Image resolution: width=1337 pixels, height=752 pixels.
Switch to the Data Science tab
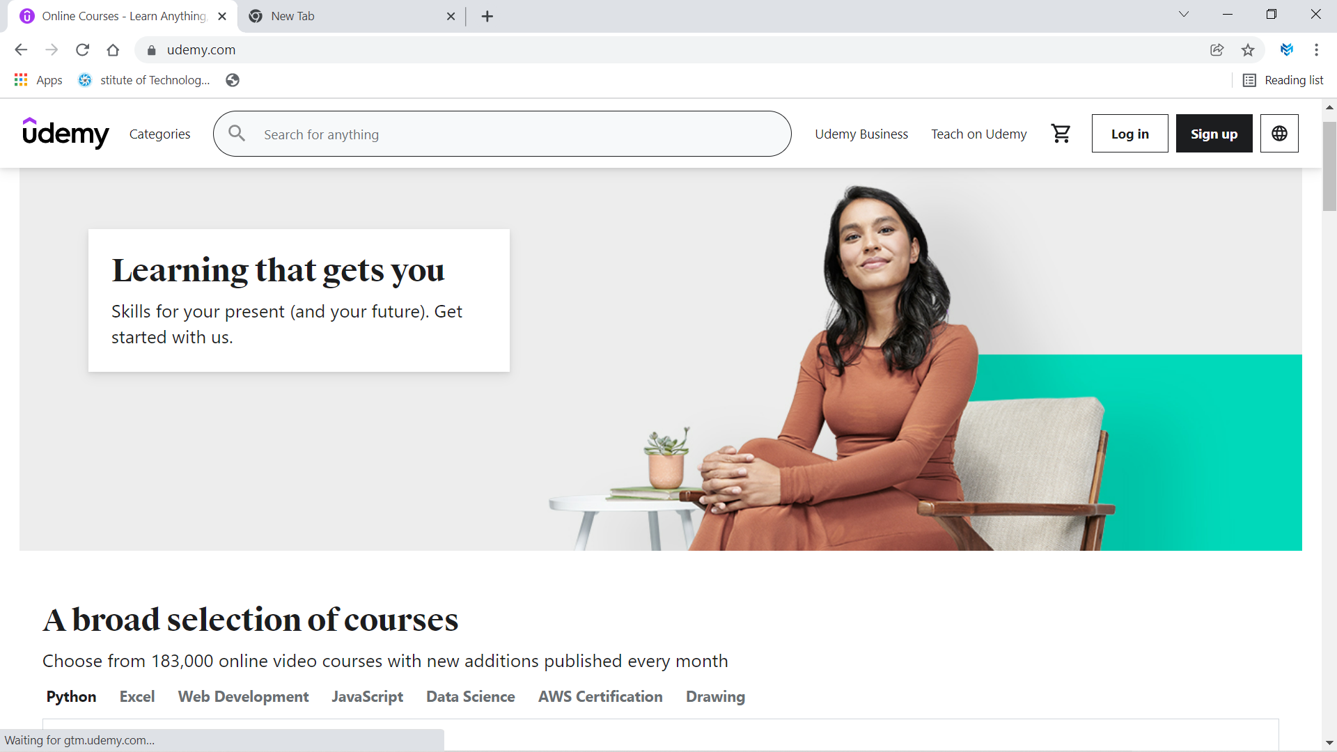click(x=471, y=696)
